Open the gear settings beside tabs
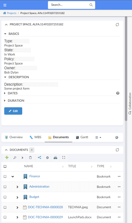 (x=117, y=137)
